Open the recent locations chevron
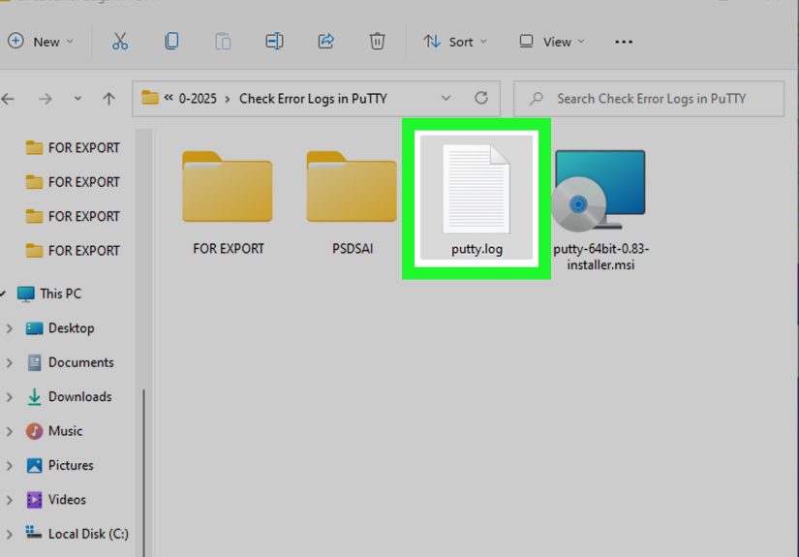This screenshot has height=557, width=799. (x=77, y=99)
